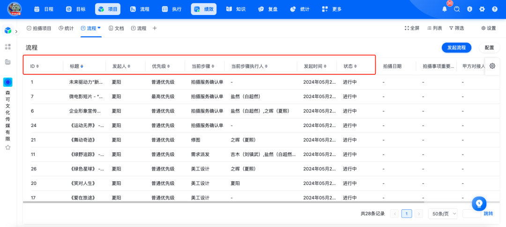Click the 拍摄日期 column header

pos(392,66)
